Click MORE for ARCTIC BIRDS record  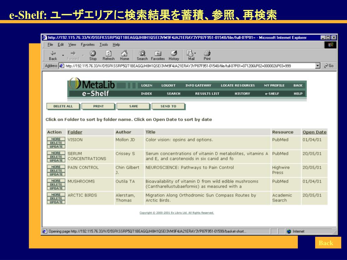point(56,195)
